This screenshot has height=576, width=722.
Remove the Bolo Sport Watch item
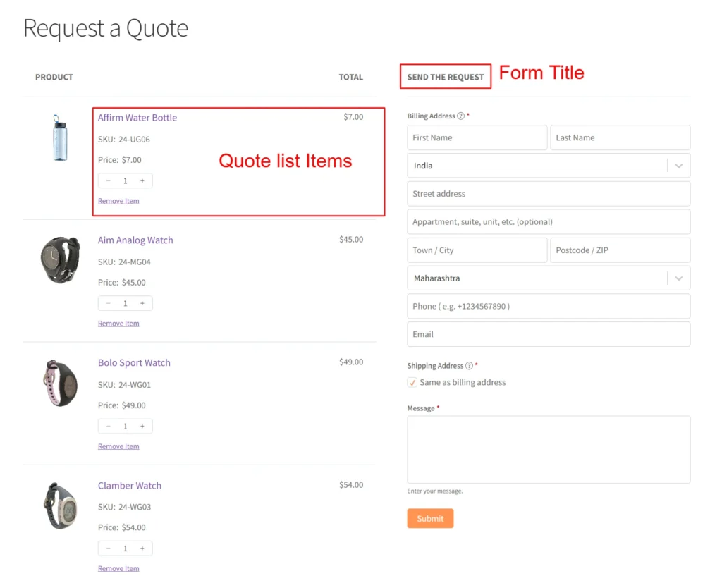pyautogui.click(x=118, y=446)
